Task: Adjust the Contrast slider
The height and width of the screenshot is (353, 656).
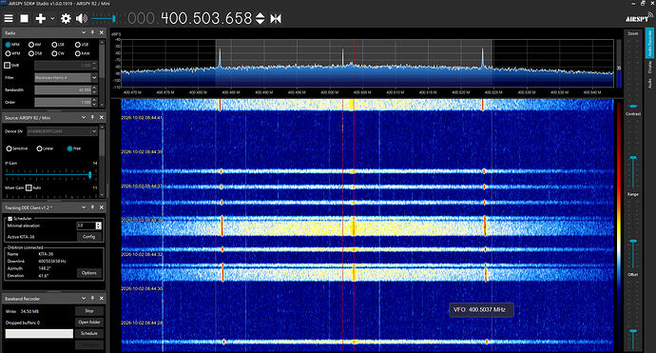Action: pyautogui.click(x=633, y=153)
